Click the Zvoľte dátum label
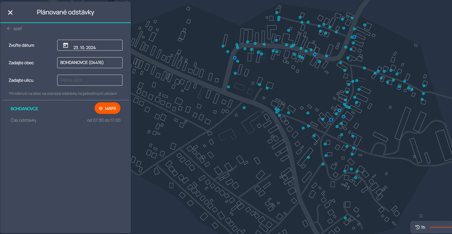 coord(21,45)
